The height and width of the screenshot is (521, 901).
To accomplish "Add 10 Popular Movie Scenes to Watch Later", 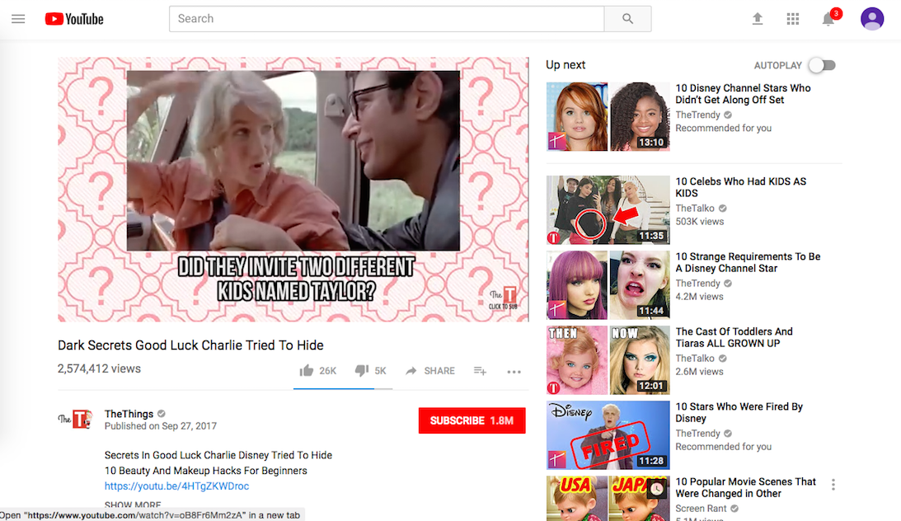I will [657, 490].
